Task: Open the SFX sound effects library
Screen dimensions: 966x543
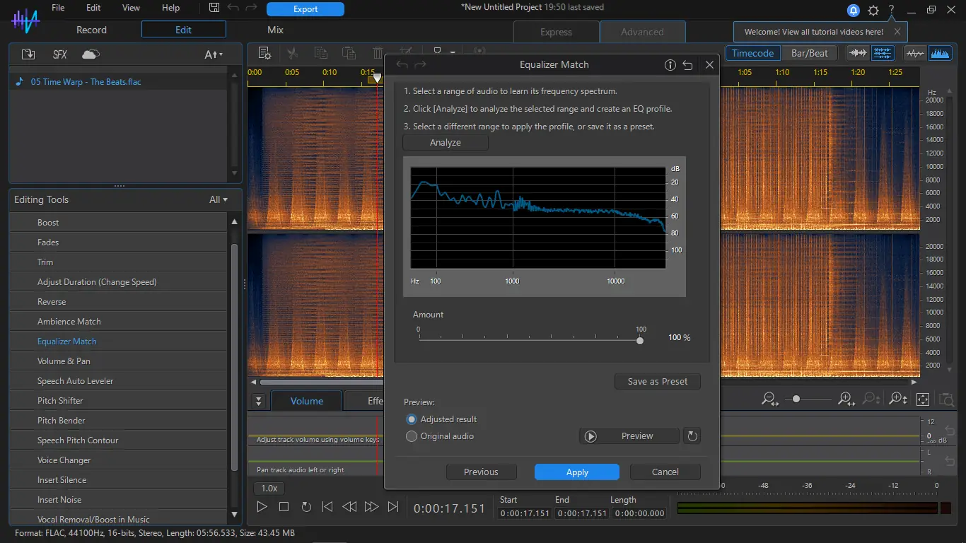Action: coord(60,54)
